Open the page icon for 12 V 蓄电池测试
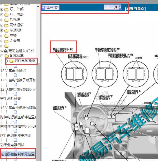Image resolution: width=158 pixels, height=161 pixels. pos(16,66)
